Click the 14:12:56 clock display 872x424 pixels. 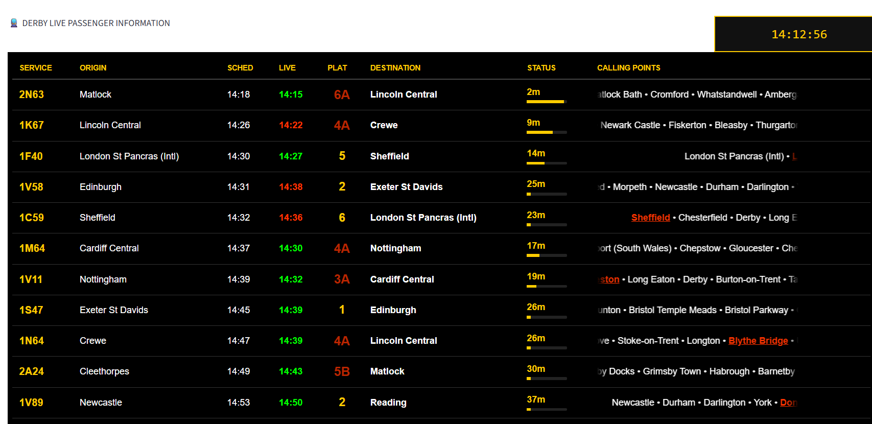click(x=798, y=34)
